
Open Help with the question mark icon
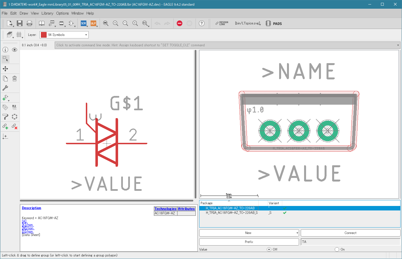point(202,23)
